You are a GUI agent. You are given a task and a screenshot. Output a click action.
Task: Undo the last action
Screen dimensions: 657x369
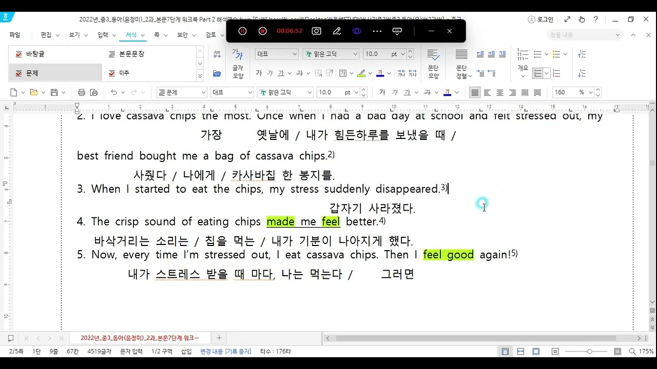coord(114,93)
